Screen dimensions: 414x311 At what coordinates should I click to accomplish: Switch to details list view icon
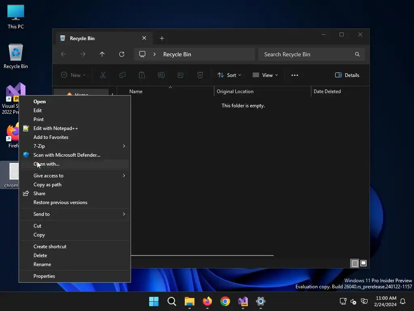(355, 263)
